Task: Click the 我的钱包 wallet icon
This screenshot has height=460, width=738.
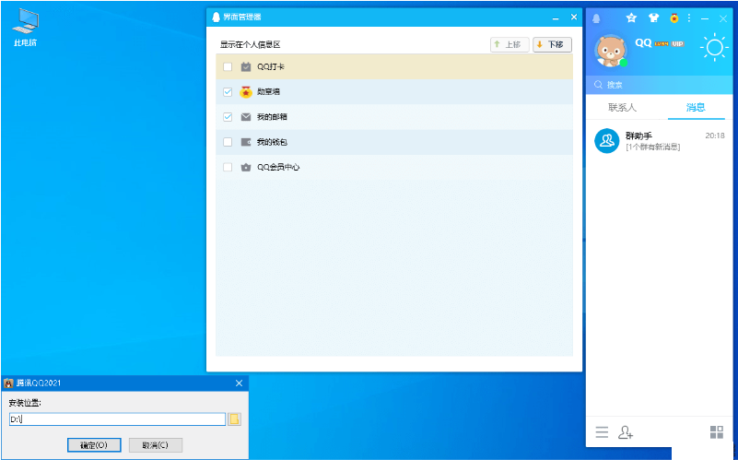Action: coord(246,142)
